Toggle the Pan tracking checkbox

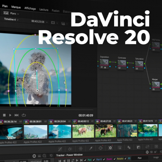85,160
